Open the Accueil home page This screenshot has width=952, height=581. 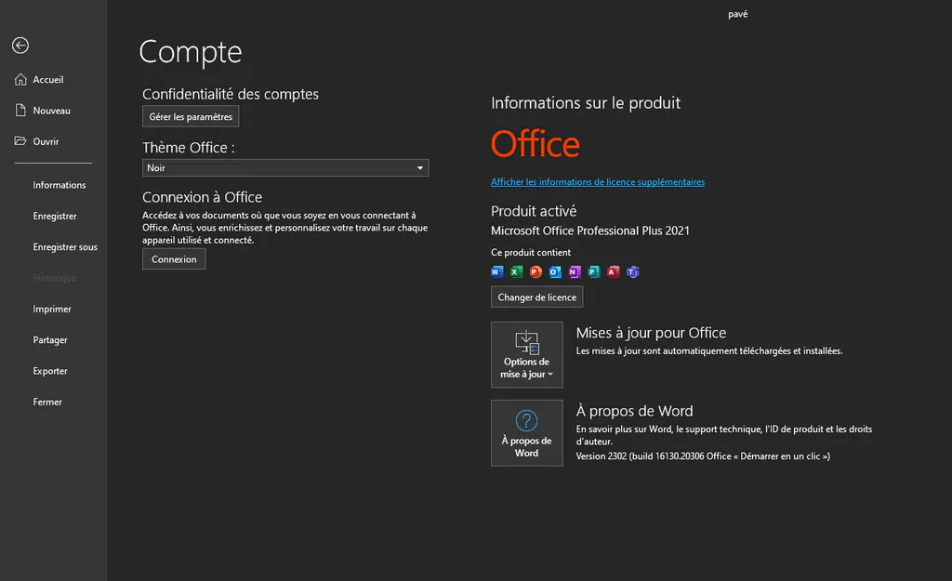(x=48, y=80)
